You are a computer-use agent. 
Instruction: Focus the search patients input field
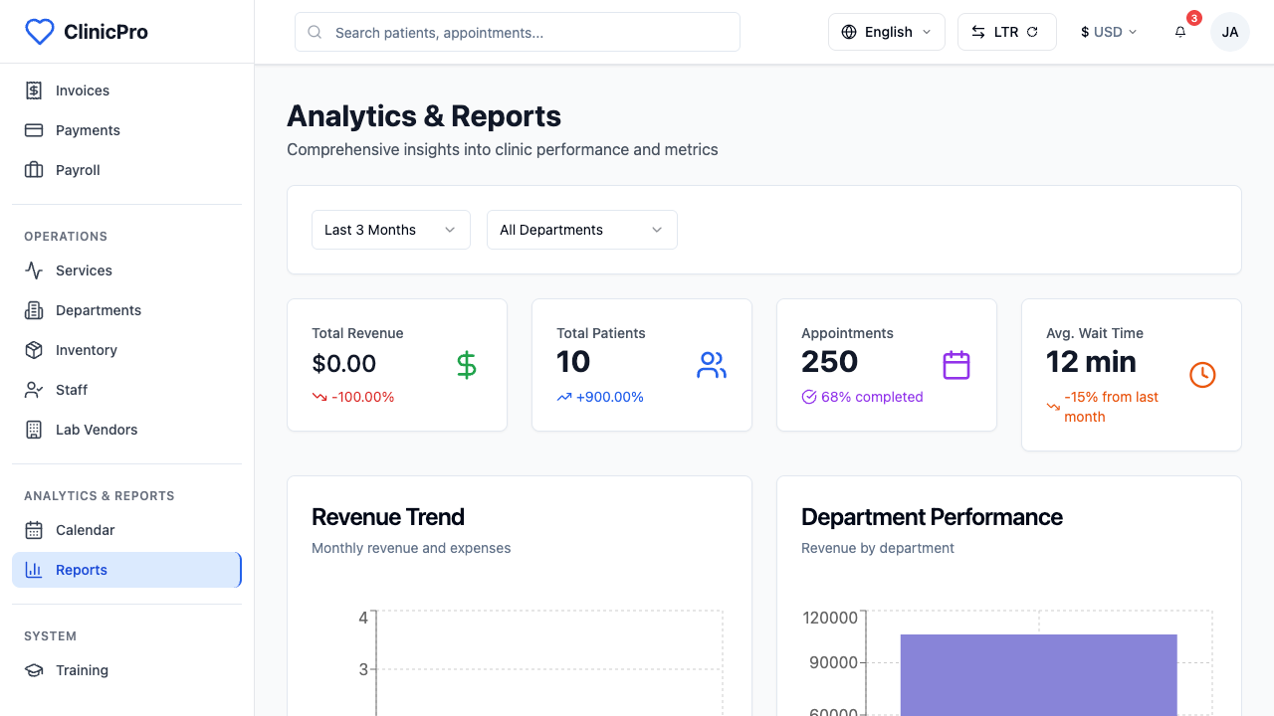[518, 32]
